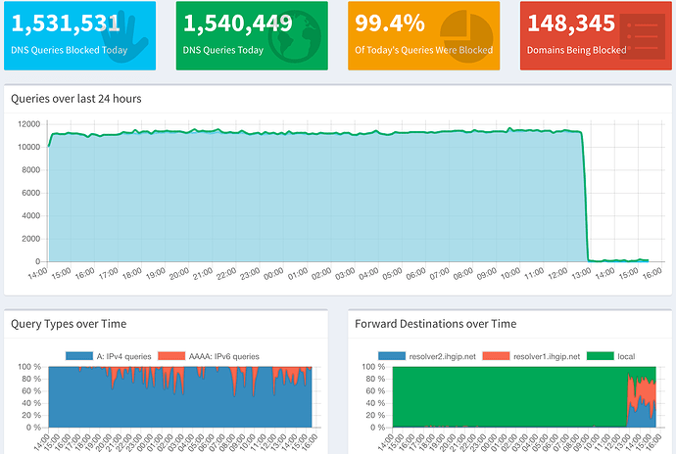Click the globe icon in DNS Queries Today box
Screen dimensions: 676x454
pyautogui.click(x=296, y=37)
